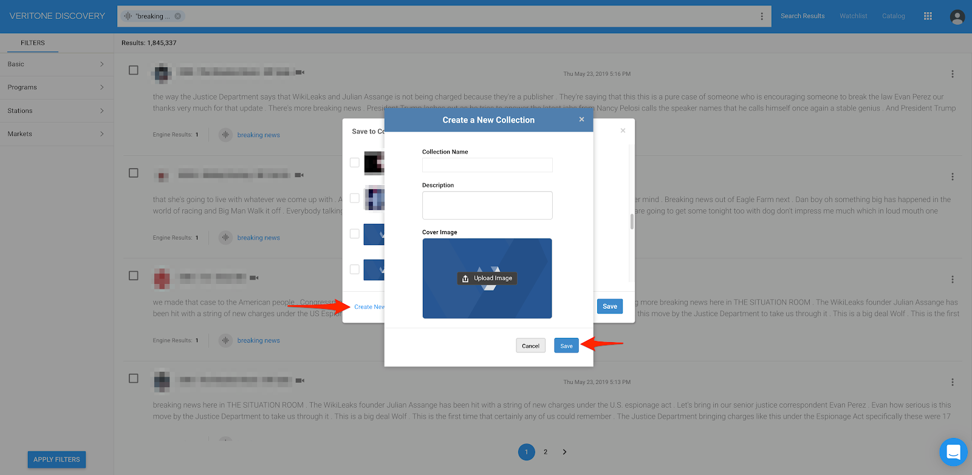972x475 pixels.
Task: Check the first collection in Save to Collection list
Action: 355,163
